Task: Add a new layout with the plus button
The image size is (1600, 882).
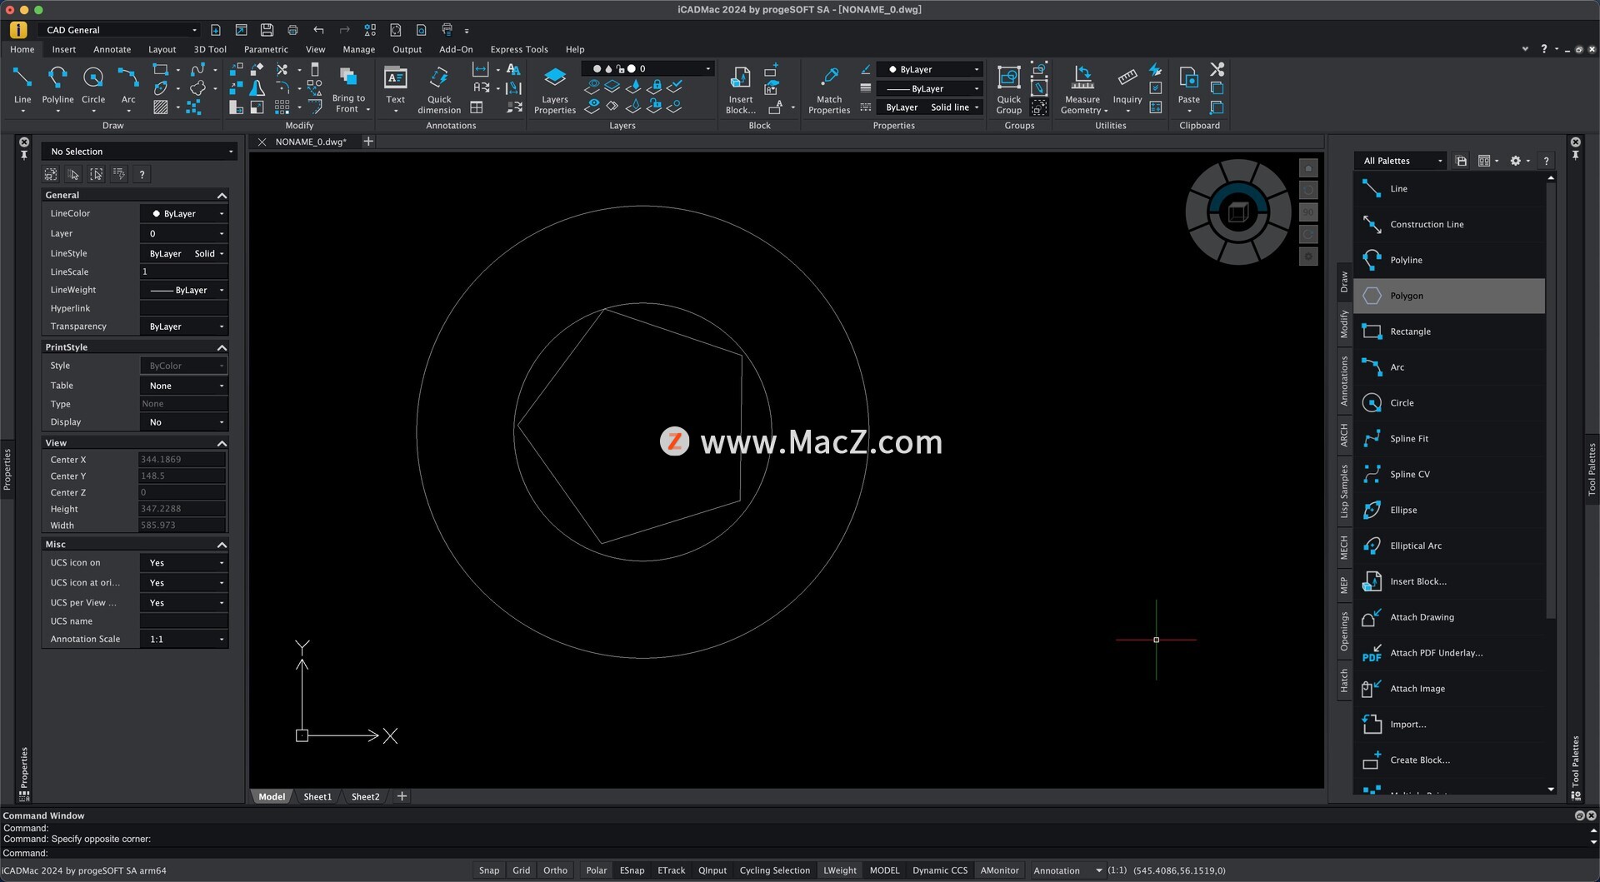Action: coord(402,796)
